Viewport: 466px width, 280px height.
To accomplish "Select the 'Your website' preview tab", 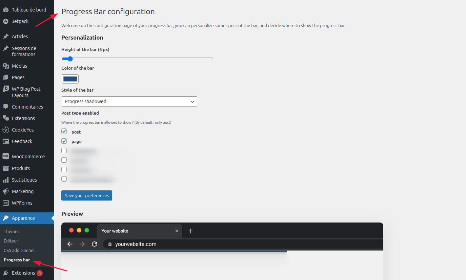I will point(139,231).
